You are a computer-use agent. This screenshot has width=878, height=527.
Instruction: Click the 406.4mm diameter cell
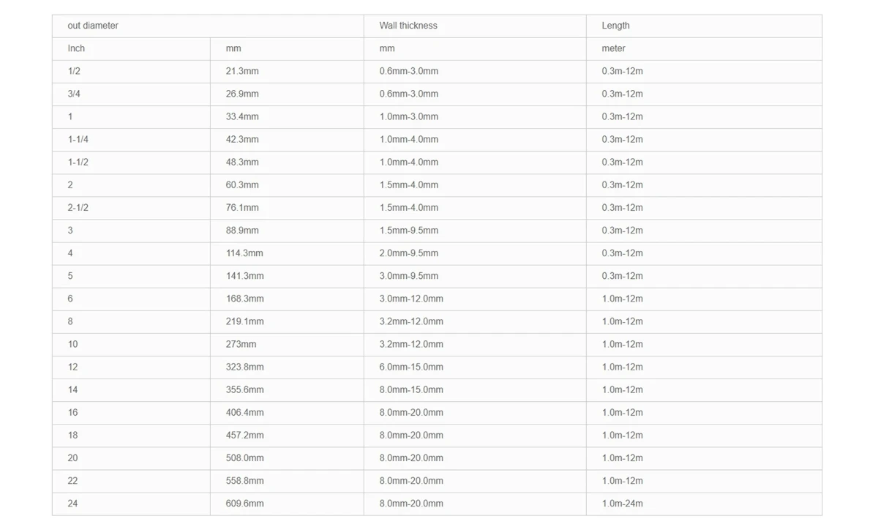pos(287,412)
